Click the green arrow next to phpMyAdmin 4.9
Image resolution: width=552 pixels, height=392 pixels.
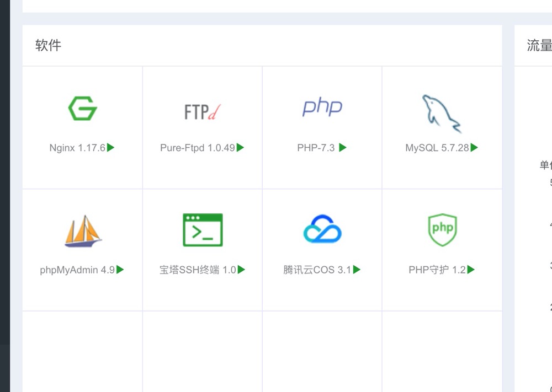pos(120,270)
